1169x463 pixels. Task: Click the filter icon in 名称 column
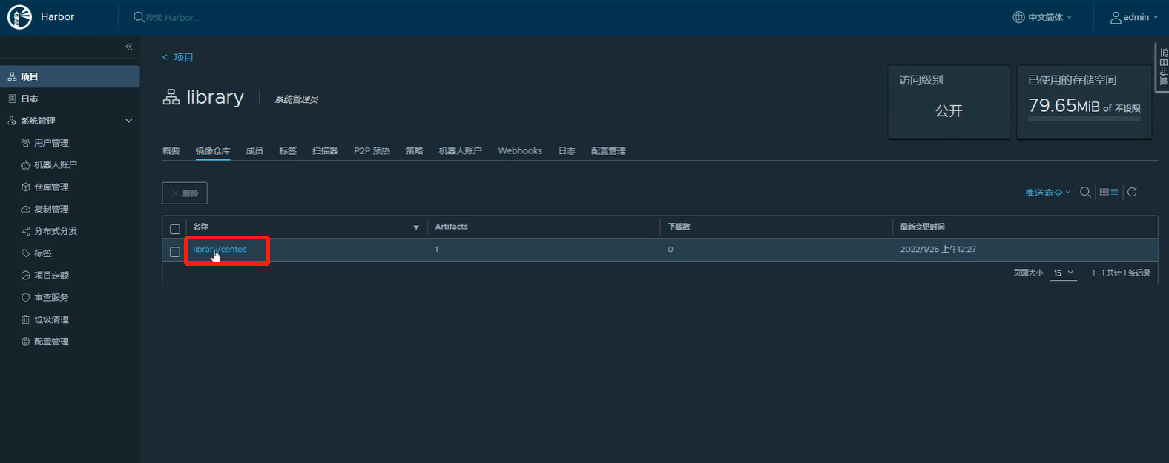click(x=416, y=227)
